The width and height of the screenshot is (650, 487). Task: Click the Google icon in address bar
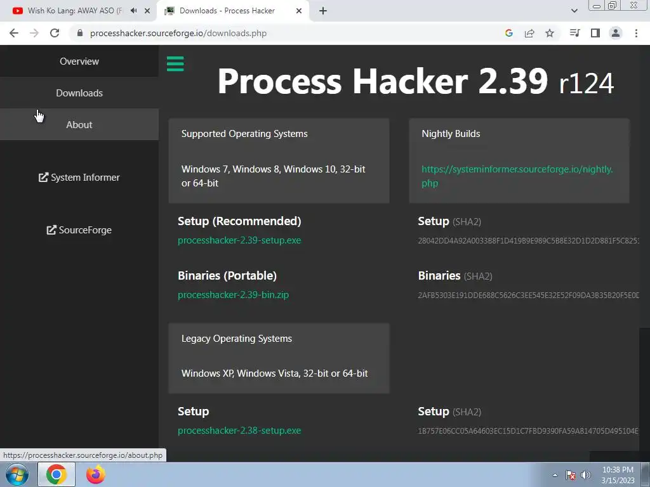tap(509, 33)
